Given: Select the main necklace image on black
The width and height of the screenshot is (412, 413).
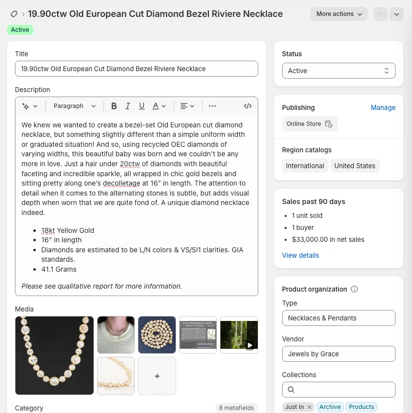Looking at the screenshot, I should 54,355.
